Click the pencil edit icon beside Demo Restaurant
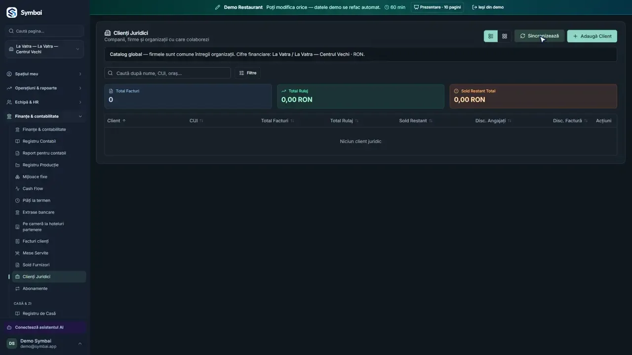Screen dimensions: 632x355 [x=217, y=7]
